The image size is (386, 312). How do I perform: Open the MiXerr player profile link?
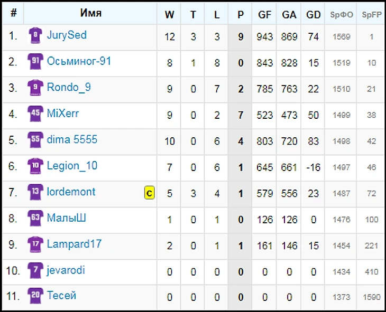pyautogui.click(x=63, y=114)
